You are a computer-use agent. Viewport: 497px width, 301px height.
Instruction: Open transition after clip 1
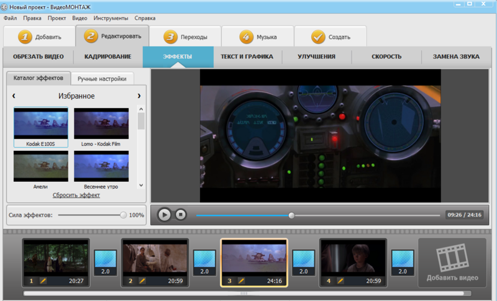(x=106, y=263)
